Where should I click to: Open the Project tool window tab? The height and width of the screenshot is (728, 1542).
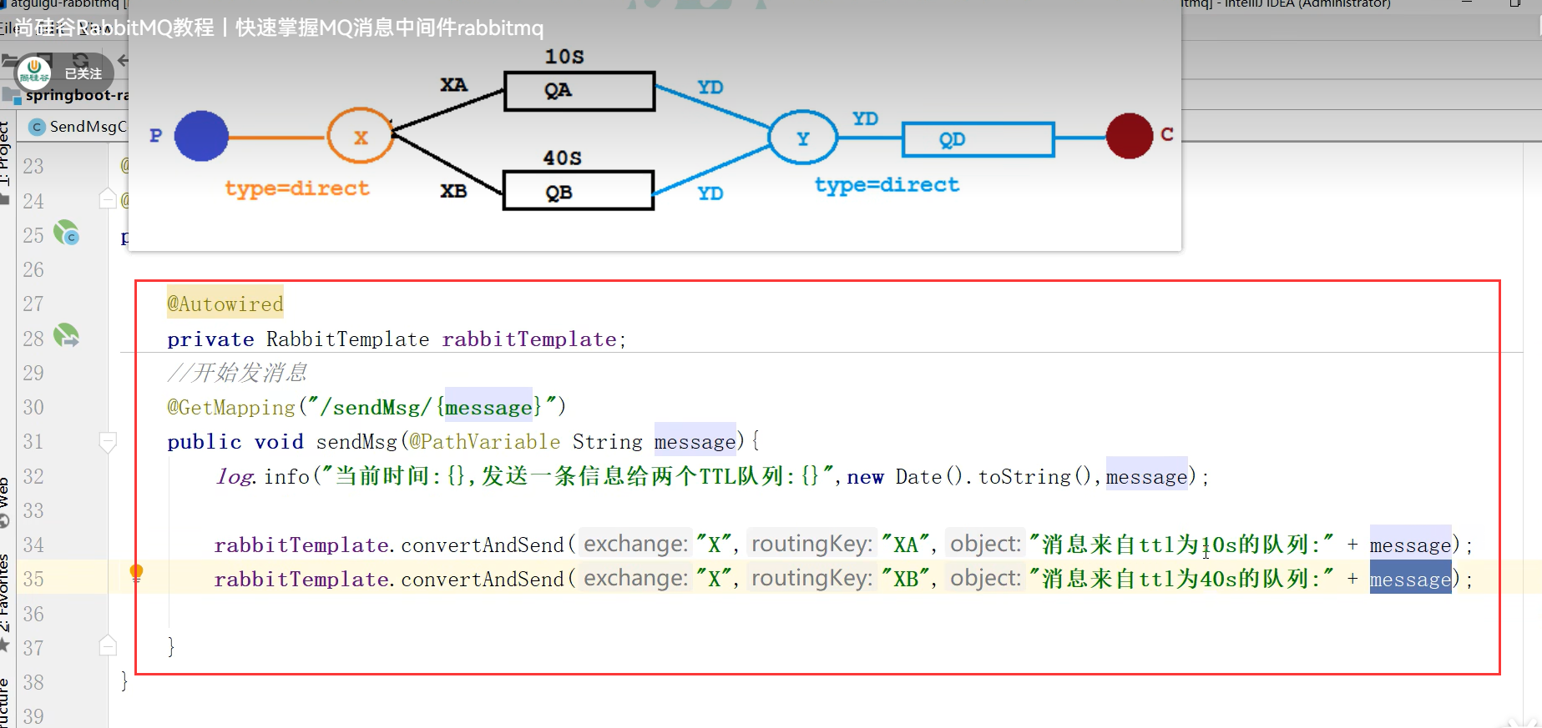pyautogui.click(x=5, y=154)
